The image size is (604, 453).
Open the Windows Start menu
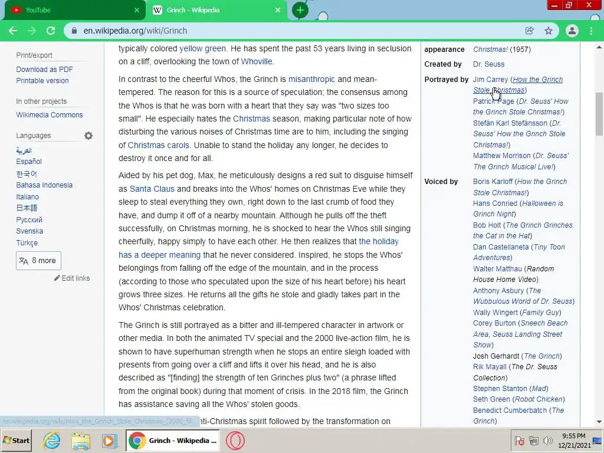pyautogui.click(x=16, y=440)
